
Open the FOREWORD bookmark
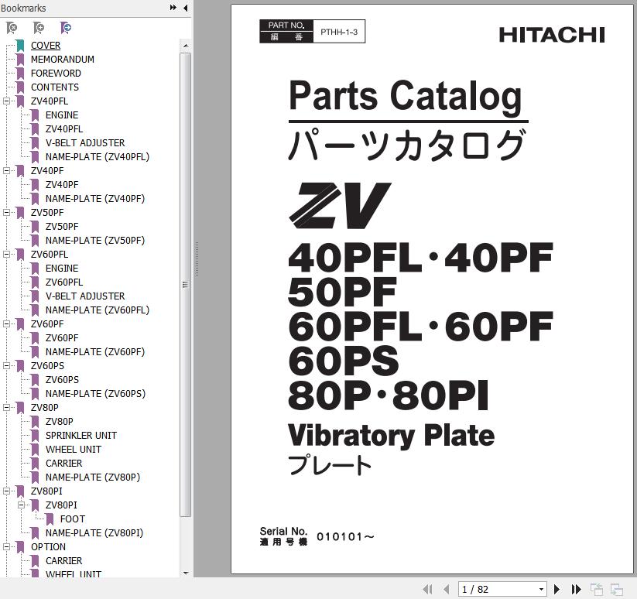(56, 73)
